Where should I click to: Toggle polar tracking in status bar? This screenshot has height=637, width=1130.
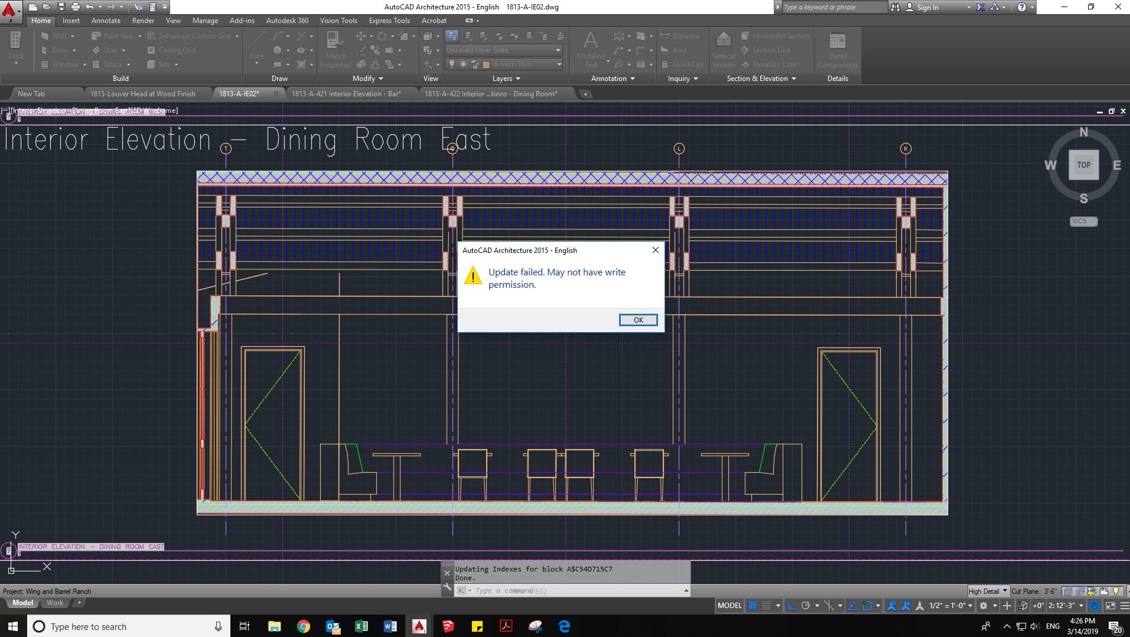(805, 606)
